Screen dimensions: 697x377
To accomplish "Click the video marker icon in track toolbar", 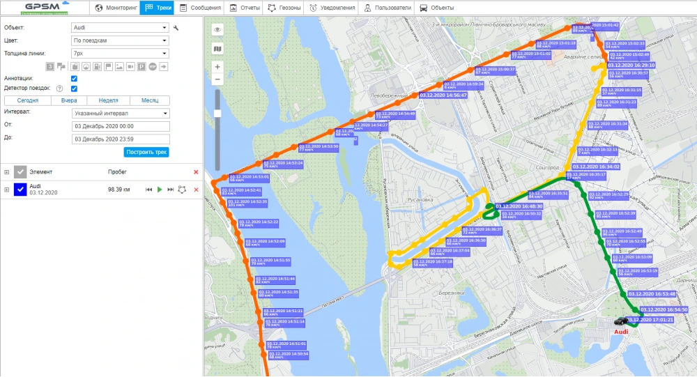I will click(x=130, y=67).
